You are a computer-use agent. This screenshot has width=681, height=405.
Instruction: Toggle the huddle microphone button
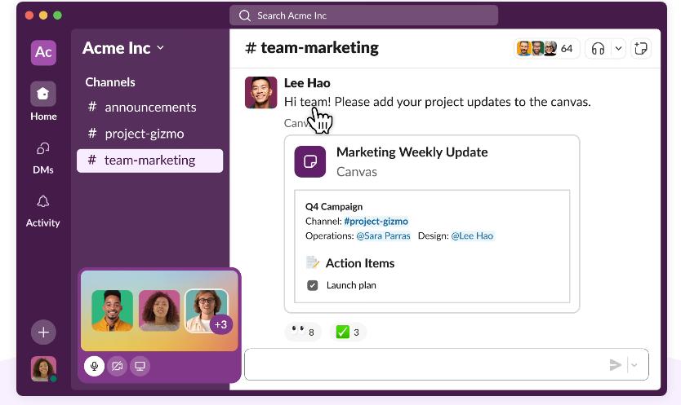click(94, 367)
